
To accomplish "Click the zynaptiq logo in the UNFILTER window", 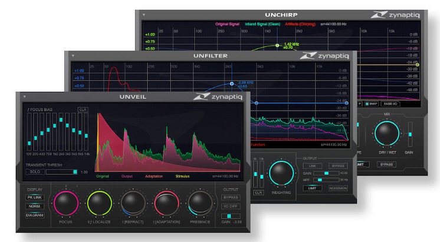I will click(324, 56).
